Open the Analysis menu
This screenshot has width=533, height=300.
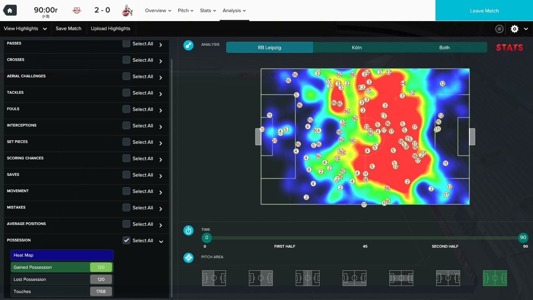(x=234, y=11)
